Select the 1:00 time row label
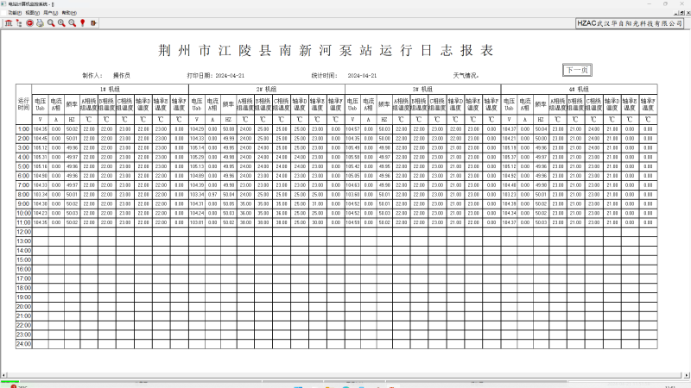The image size is (691, 388). 24,129
